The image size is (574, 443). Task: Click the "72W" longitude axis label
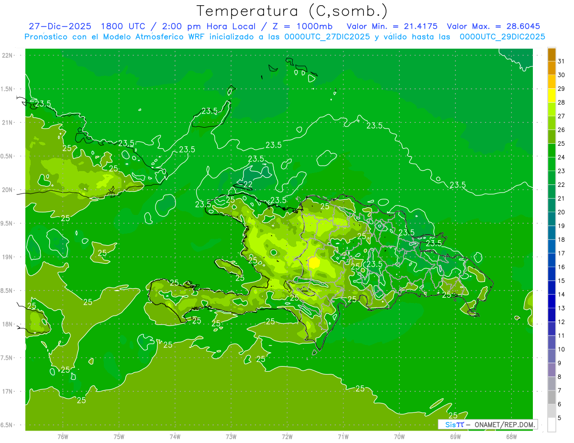point(287,436)
